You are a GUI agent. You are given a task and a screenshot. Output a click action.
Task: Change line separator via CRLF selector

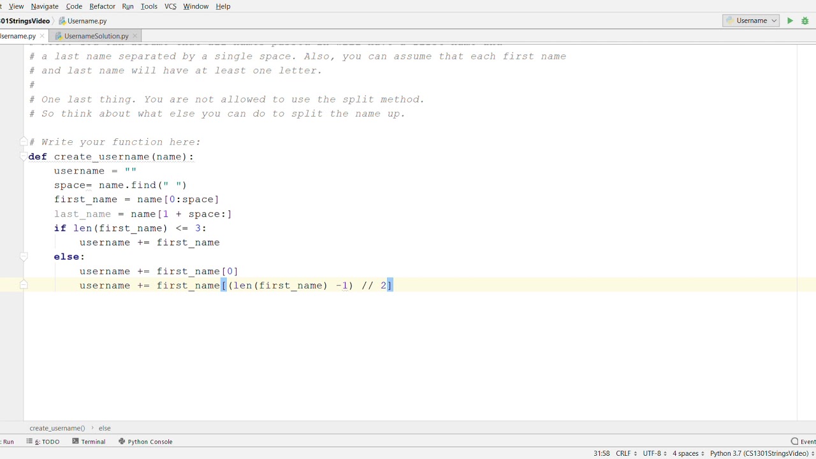coord(626,453)
